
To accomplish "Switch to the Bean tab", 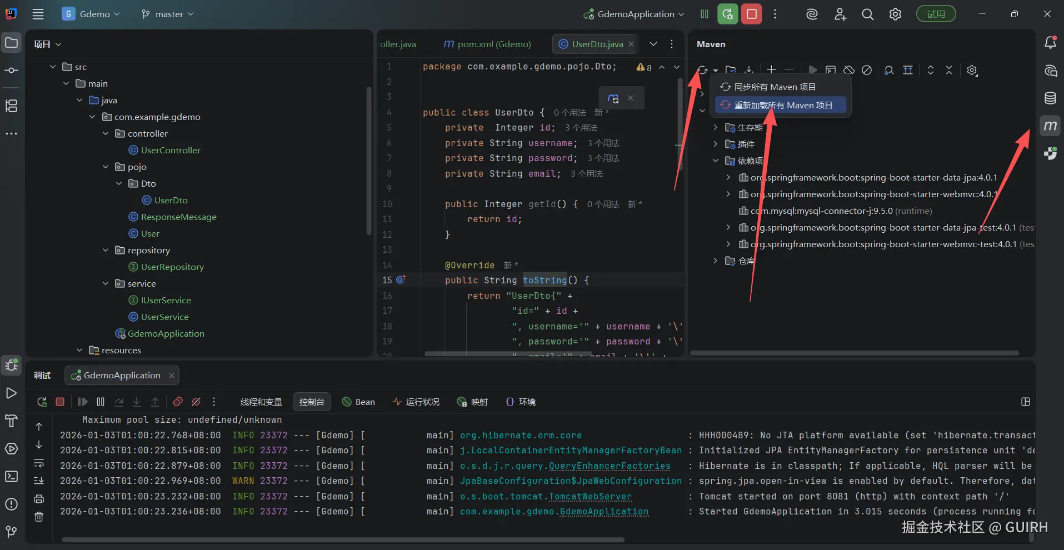I will tap(358, 402).
